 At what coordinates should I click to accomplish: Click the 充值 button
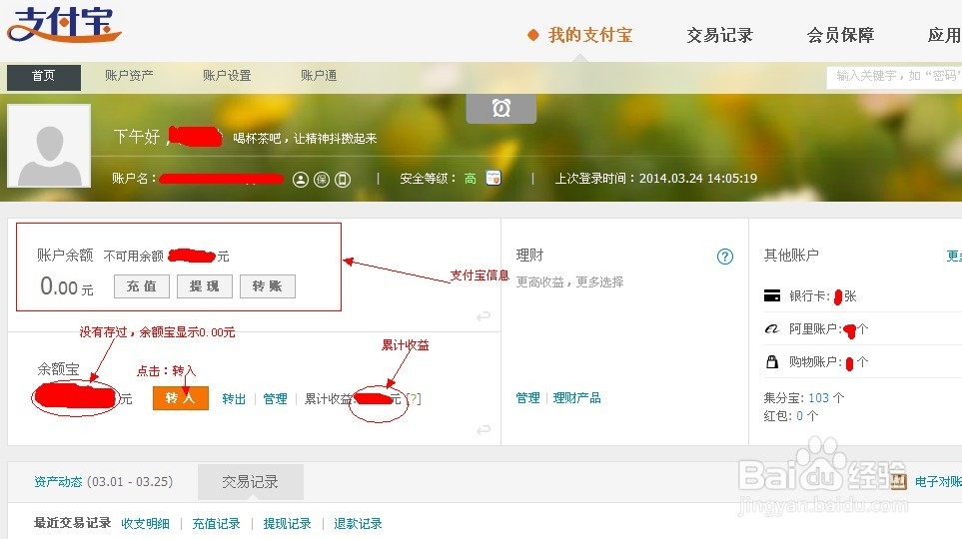(142, 286)
